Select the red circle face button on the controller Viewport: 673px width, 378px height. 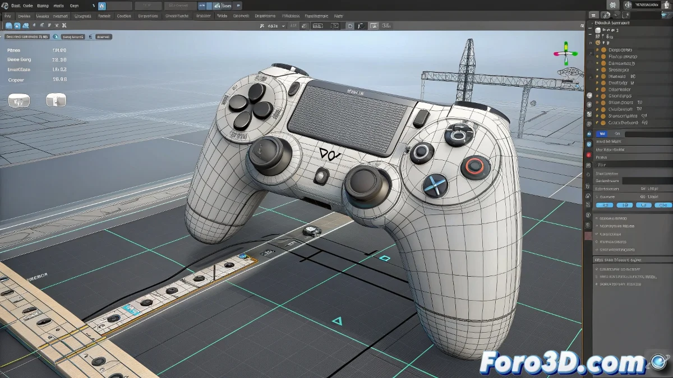click(x=476, y=166)
